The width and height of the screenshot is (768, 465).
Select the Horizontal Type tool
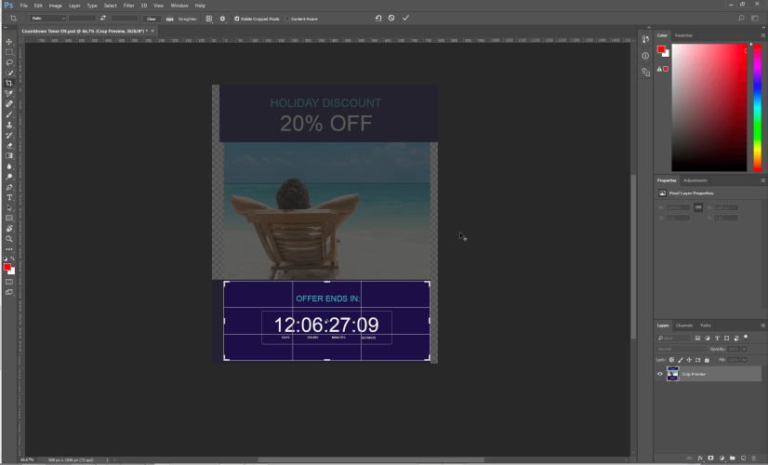click(9, 197)
